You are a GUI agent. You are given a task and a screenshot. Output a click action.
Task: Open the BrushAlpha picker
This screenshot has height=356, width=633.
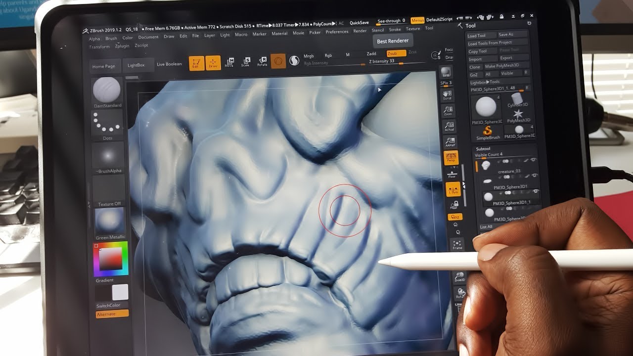108,158
